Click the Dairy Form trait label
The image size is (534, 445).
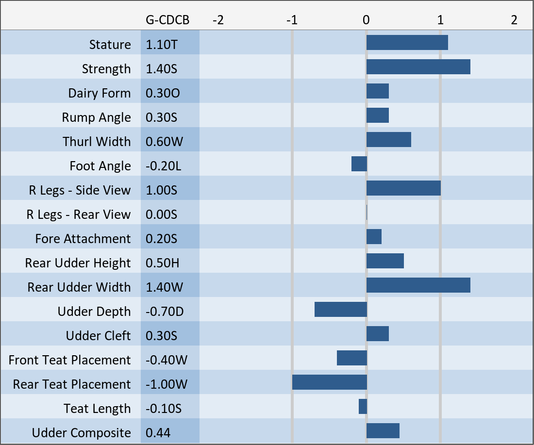coord(99,93)
